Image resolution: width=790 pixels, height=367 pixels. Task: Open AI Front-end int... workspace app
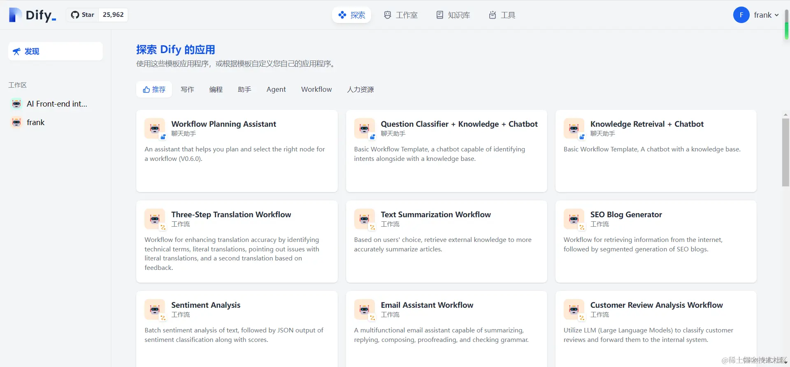(x=56, y=104)
